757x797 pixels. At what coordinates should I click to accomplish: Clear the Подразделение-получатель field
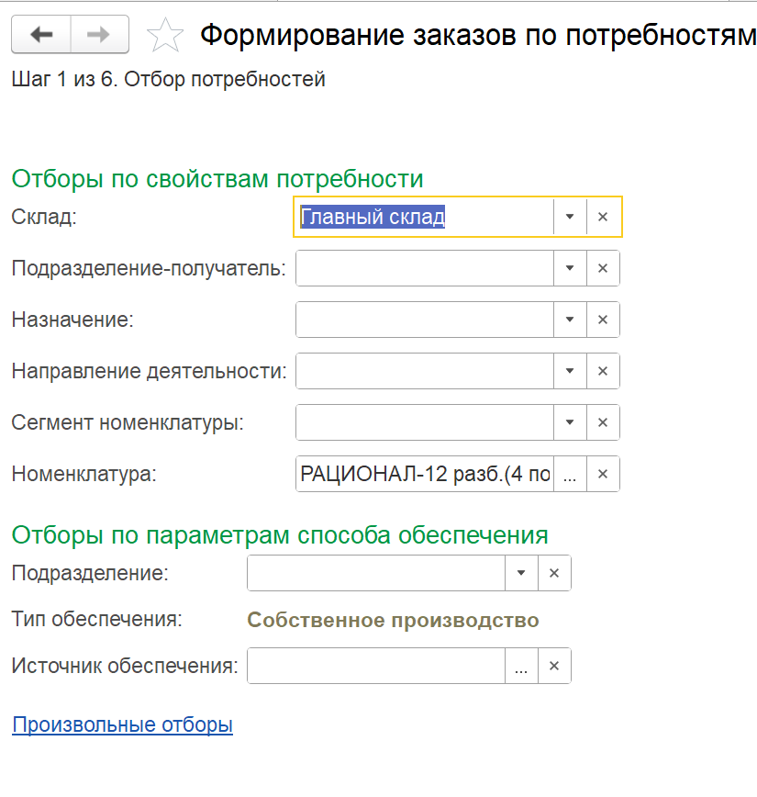pos(603,268)
